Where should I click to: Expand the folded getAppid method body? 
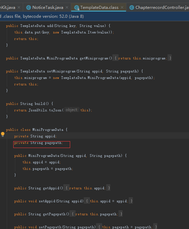click(x=66, y=188)
